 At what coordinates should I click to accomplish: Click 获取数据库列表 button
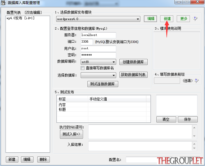(x=133, y=75)
